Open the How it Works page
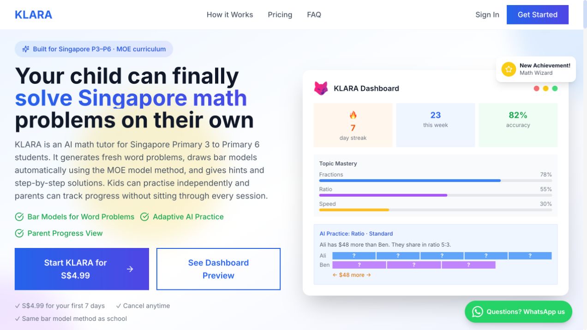Screen dimensions: 587x330 click(x=230, y=15)
